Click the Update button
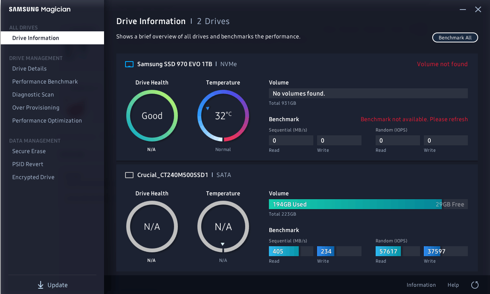490x294 pixels. [x=52, y=285]
